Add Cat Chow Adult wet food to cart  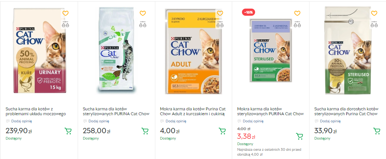(222, 131)
